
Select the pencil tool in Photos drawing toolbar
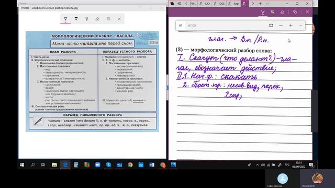76,19
